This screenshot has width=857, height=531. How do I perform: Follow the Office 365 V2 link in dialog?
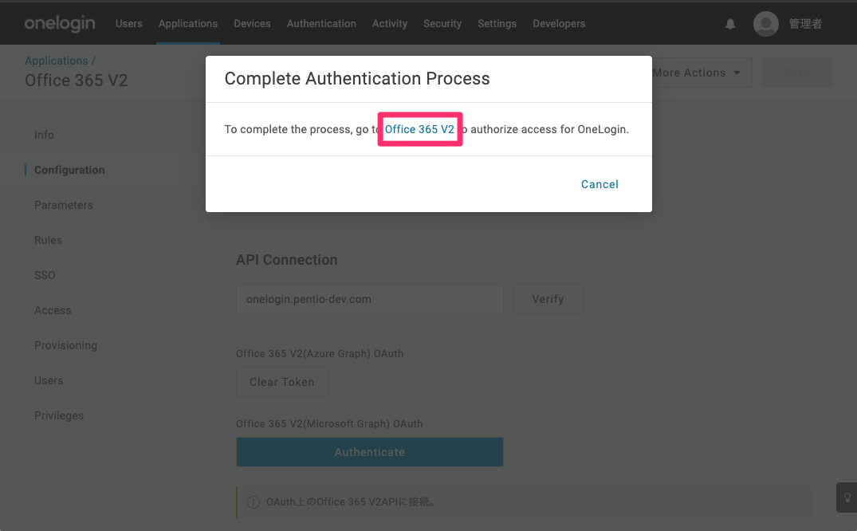(x=419, y=129)
